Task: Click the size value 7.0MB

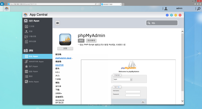Action: click(58, 79)
